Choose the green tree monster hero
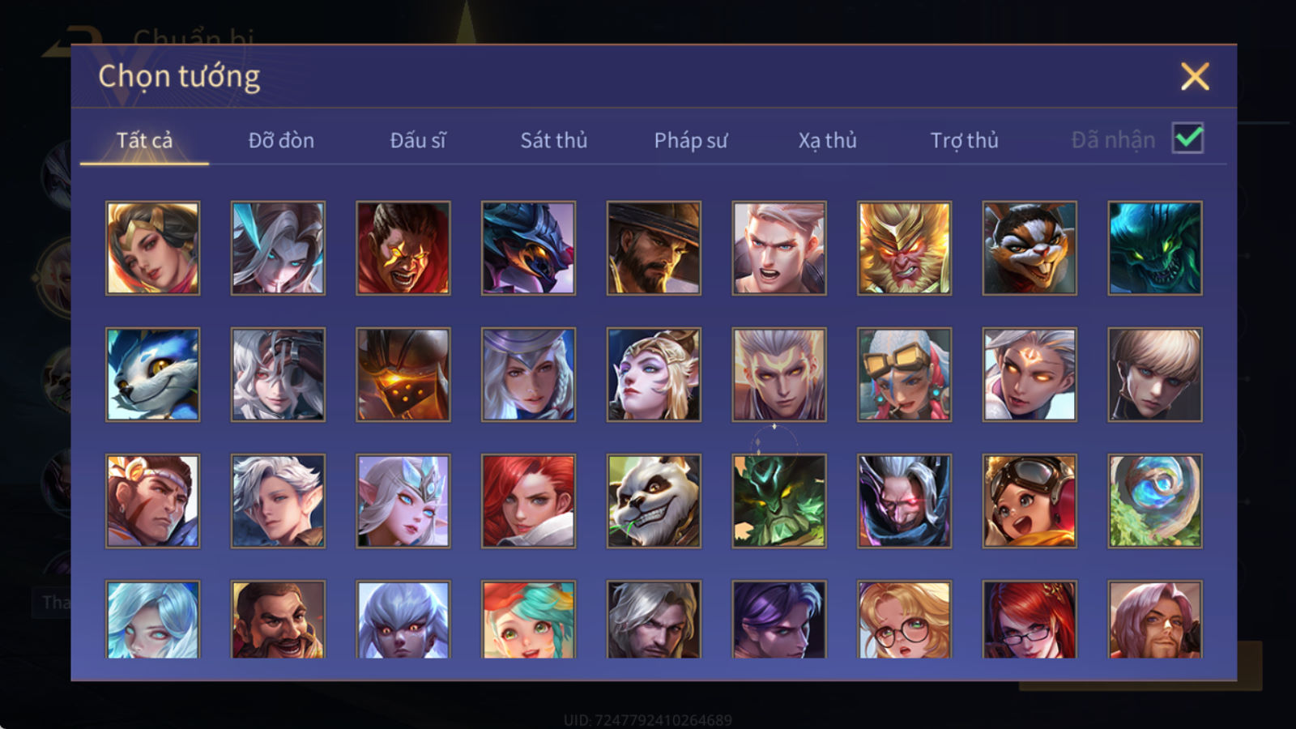 [x=779, y=501]
